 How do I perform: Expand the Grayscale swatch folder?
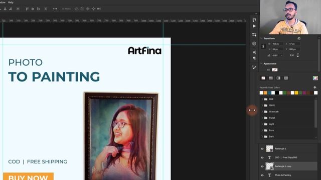(x=262, y=111)
